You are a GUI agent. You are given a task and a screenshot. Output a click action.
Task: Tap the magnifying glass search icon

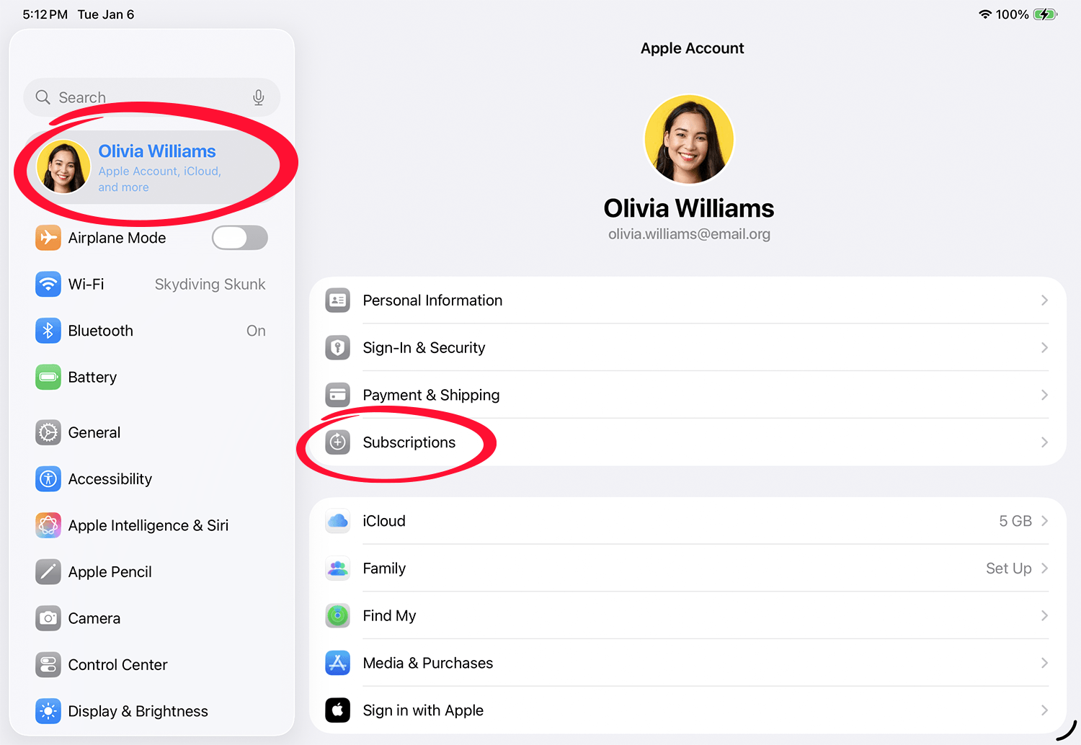tap(43, 97)
